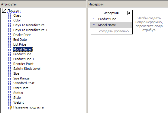
Task: Select Product Line level in the hierarchy
Action: pos(111,19)
